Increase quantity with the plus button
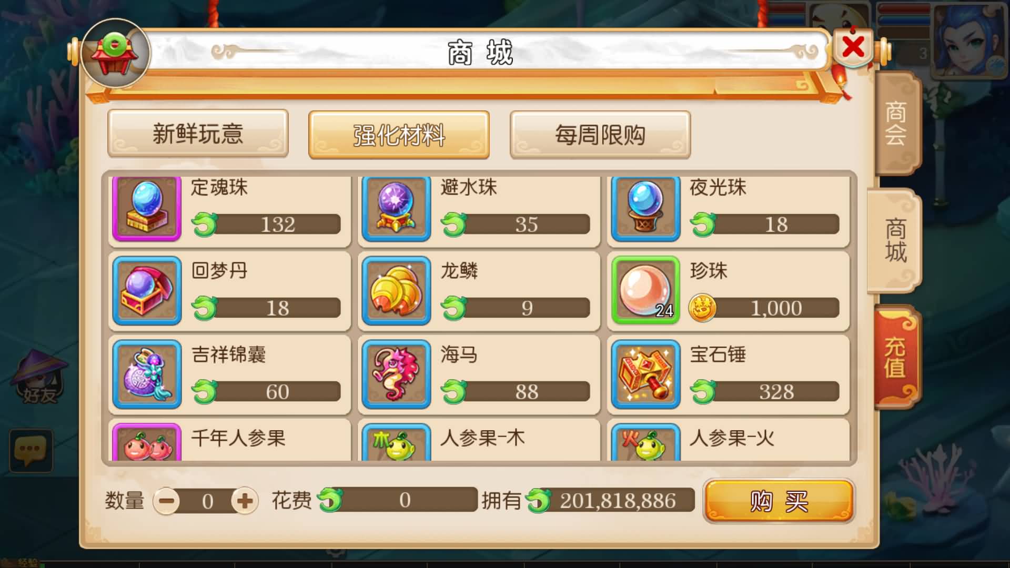Image resolution: width=1010 pixels, height=568 pixels. (245, 501)
